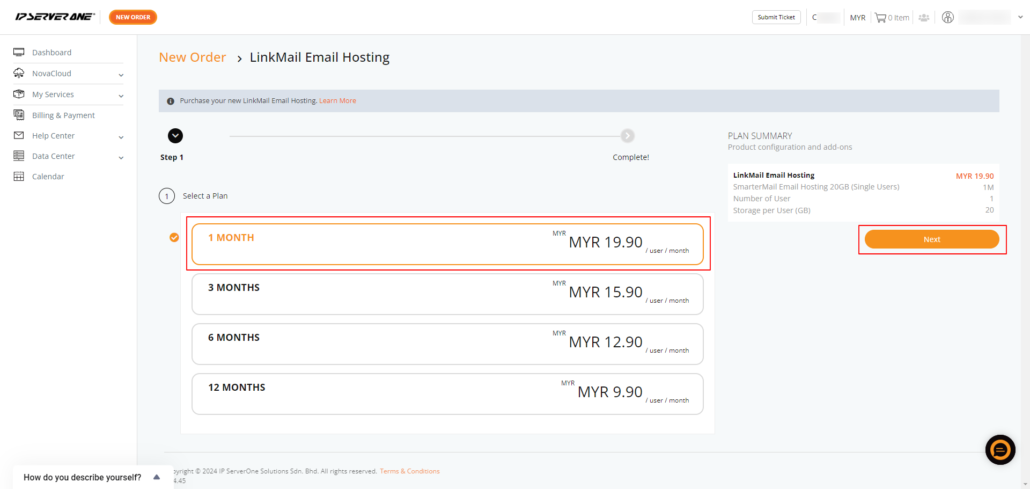Select the 12 MONTHS plan
1030x489 pixels.
447,394
